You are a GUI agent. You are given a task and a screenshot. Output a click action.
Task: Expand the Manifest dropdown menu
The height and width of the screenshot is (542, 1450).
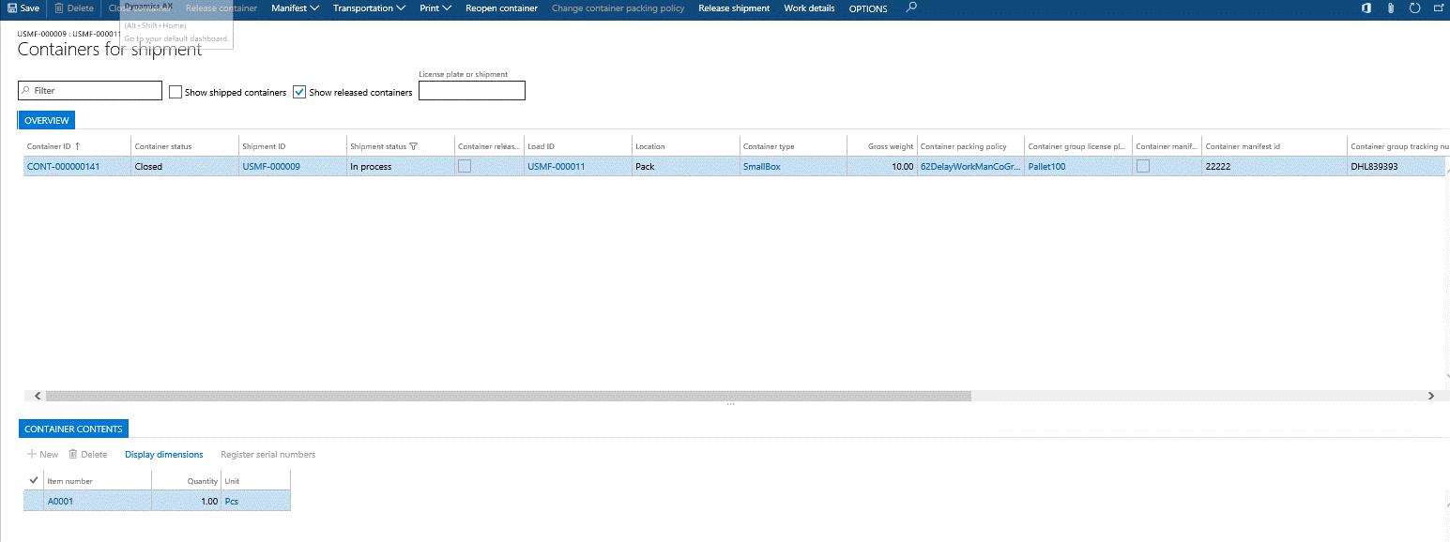(295, 8)
